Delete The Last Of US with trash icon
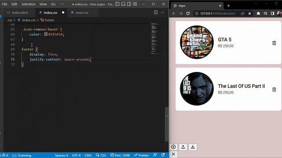The width and height of the screenshot is (282, 158). click(274, 90)
